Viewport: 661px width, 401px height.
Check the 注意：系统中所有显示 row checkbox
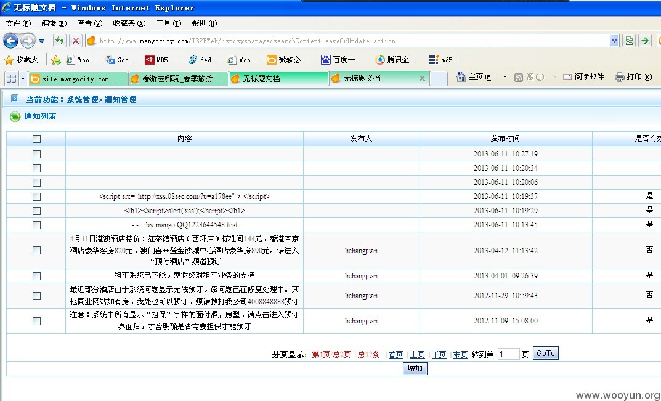[37, 322]
